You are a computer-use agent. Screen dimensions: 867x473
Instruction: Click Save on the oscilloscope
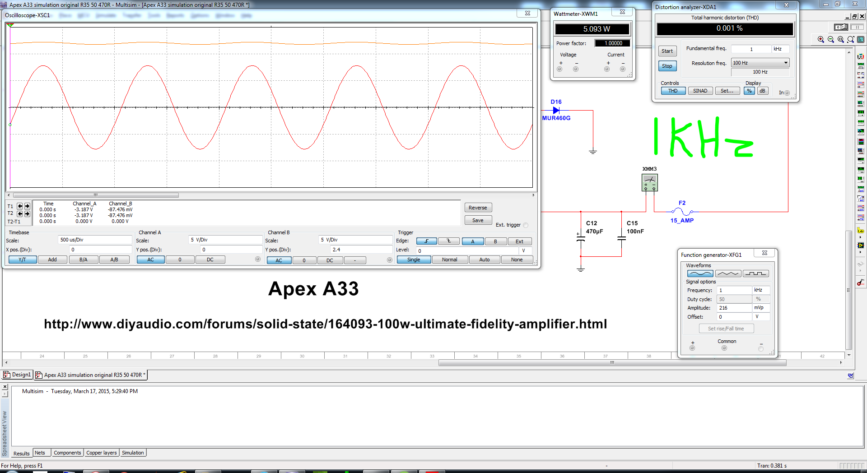click(478, 220)
